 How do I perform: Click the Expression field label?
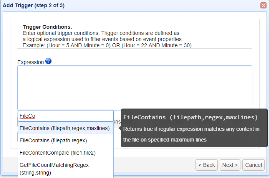30,62
